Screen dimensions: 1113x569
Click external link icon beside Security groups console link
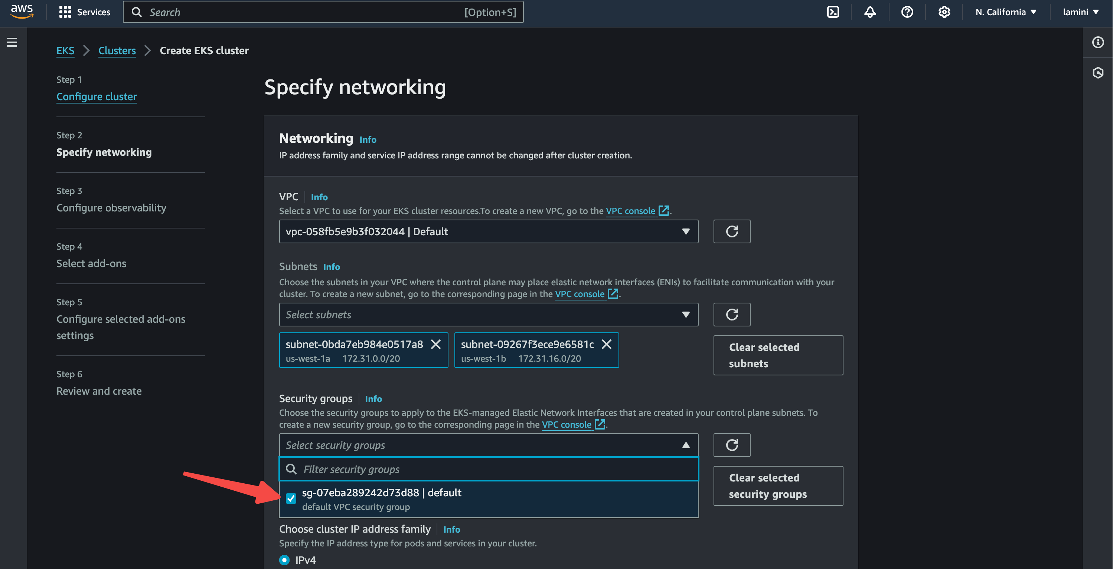(600, 424)
